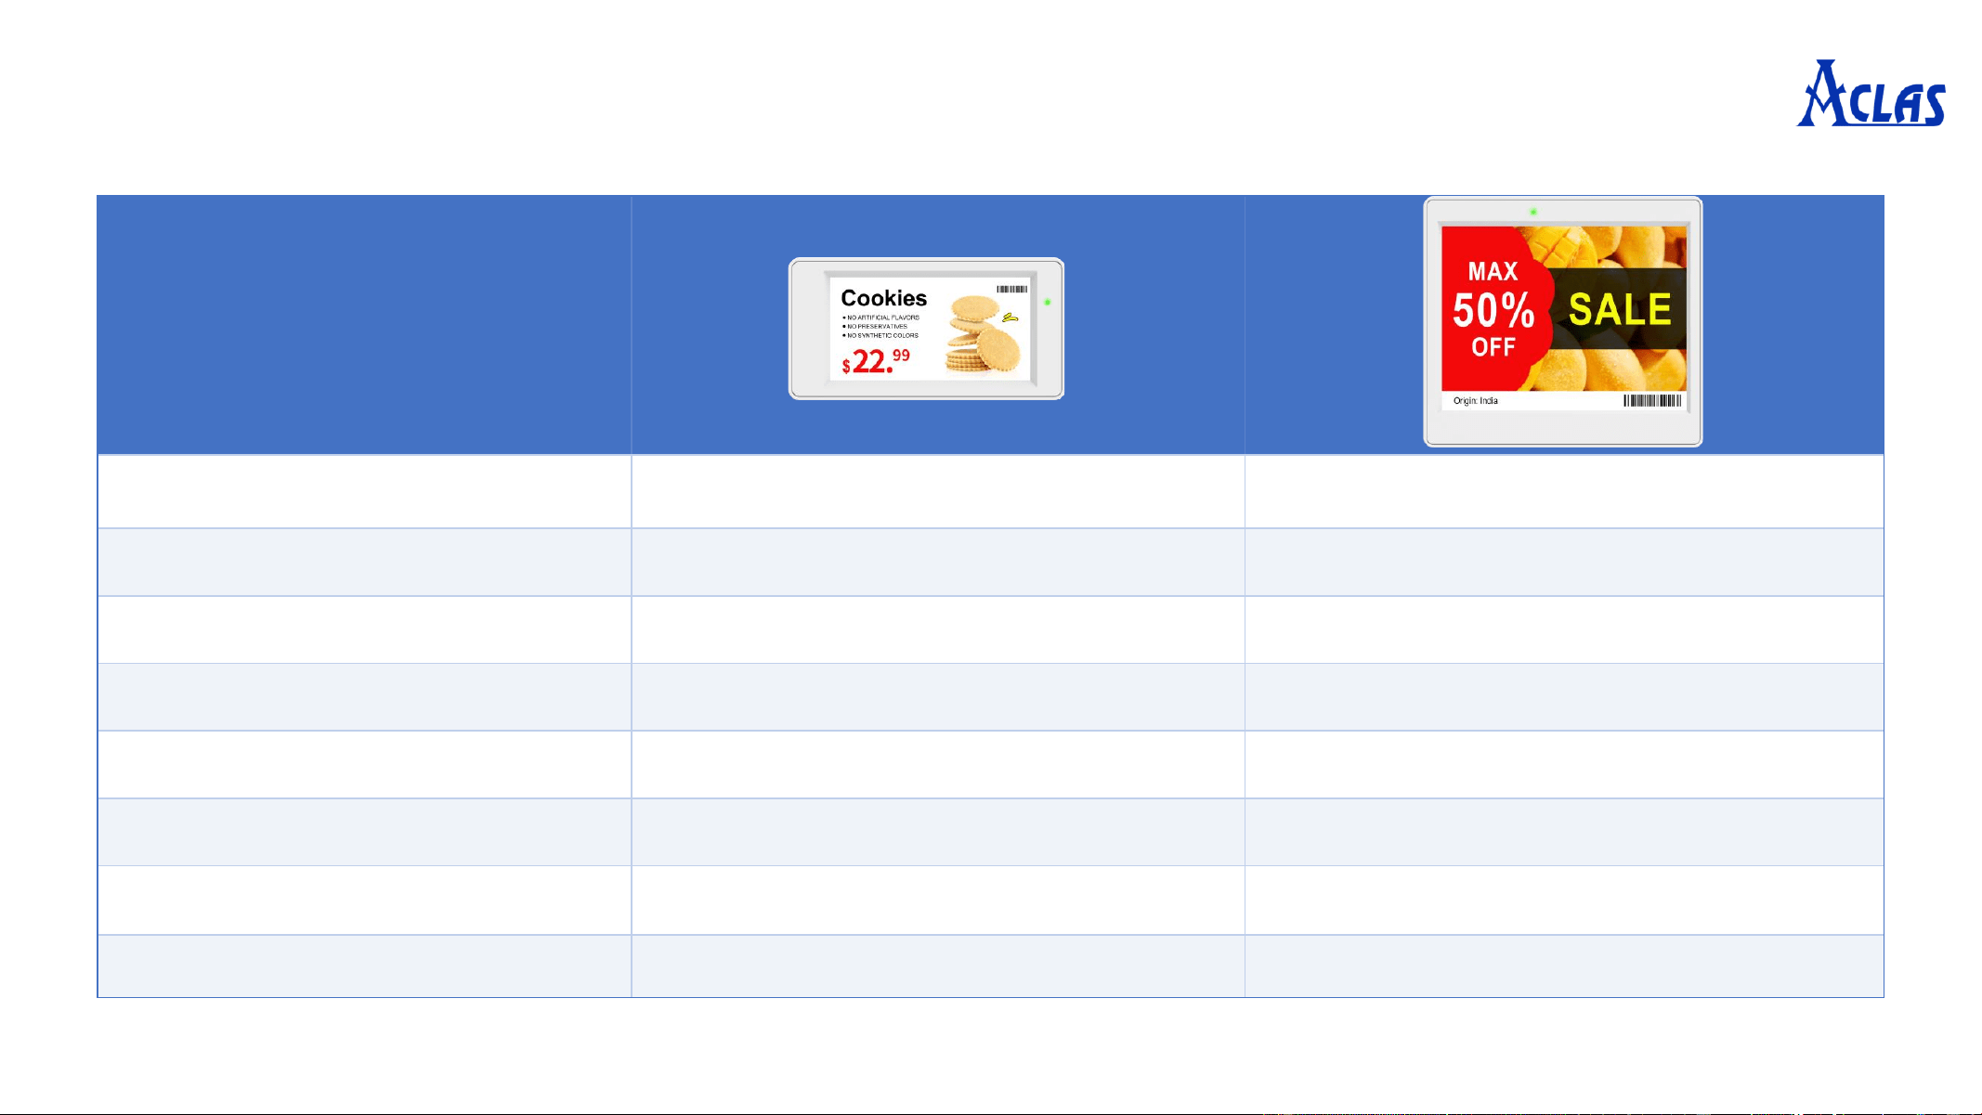Click the barcode on the SALE tag
Viewport: 1982px width, 1115px height.
click(x=1652, y=401)
